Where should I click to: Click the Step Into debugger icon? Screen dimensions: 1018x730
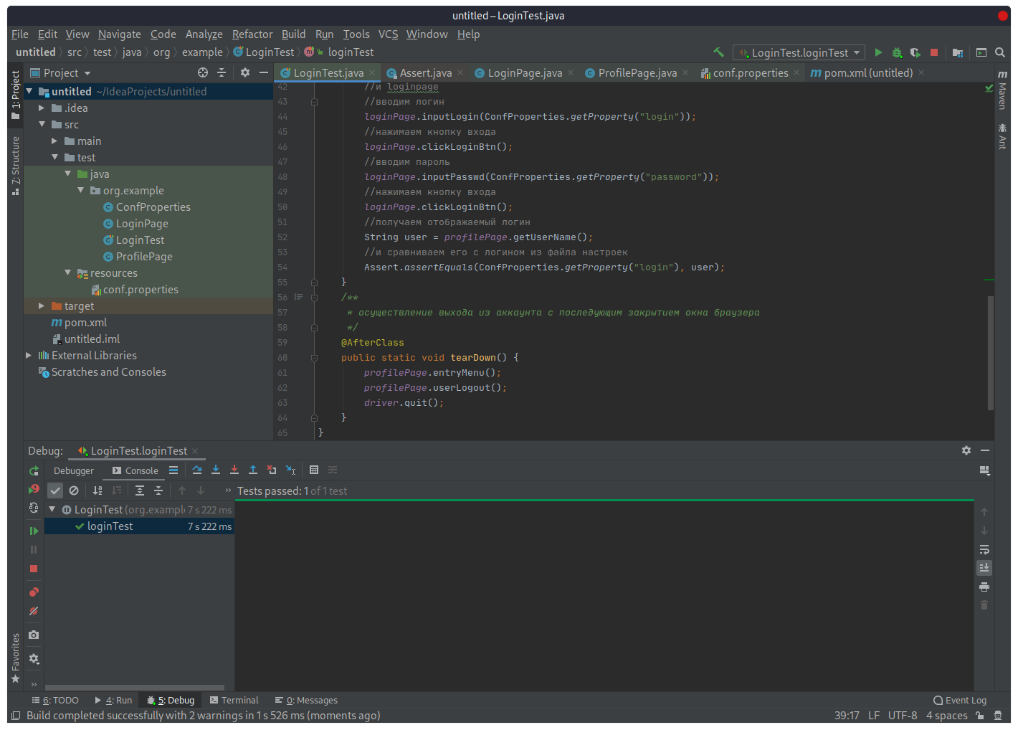[x=216, y=470]
